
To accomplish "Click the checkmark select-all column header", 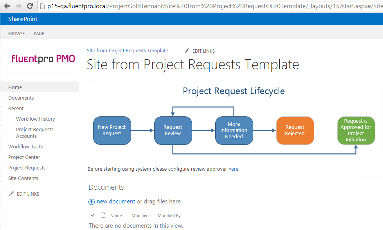I will [93, 215].
